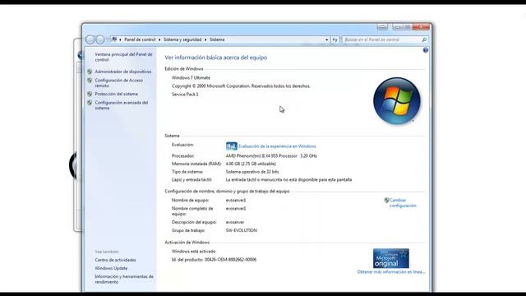Select Sistema y seguridad in the breadcrumb
Viewport: 526px width, 296px height.
tap(182, 39)
